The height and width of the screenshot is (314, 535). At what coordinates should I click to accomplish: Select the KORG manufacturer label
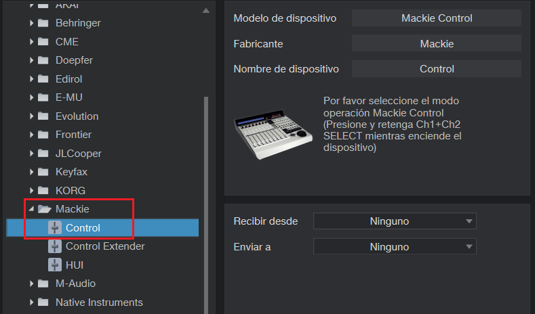click(71, 190)
